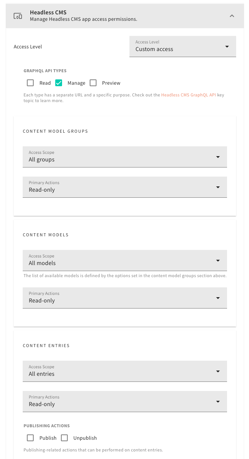Check the Preview API type
Viewport: 249px width, 459px height.
pyautogui.click(x=93, y=82)
